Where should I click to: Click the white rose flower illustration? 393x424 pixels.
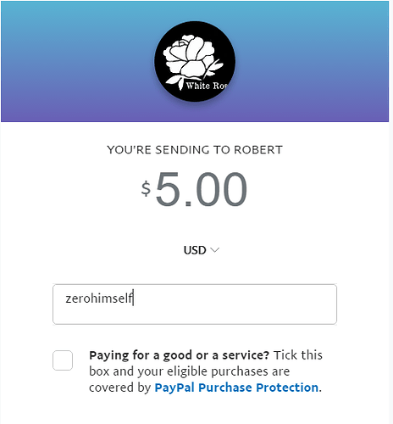click(192, 59)
